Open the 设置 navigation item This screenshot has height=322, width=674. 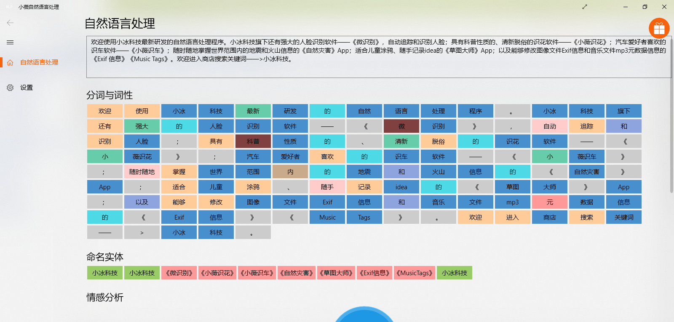27,88
